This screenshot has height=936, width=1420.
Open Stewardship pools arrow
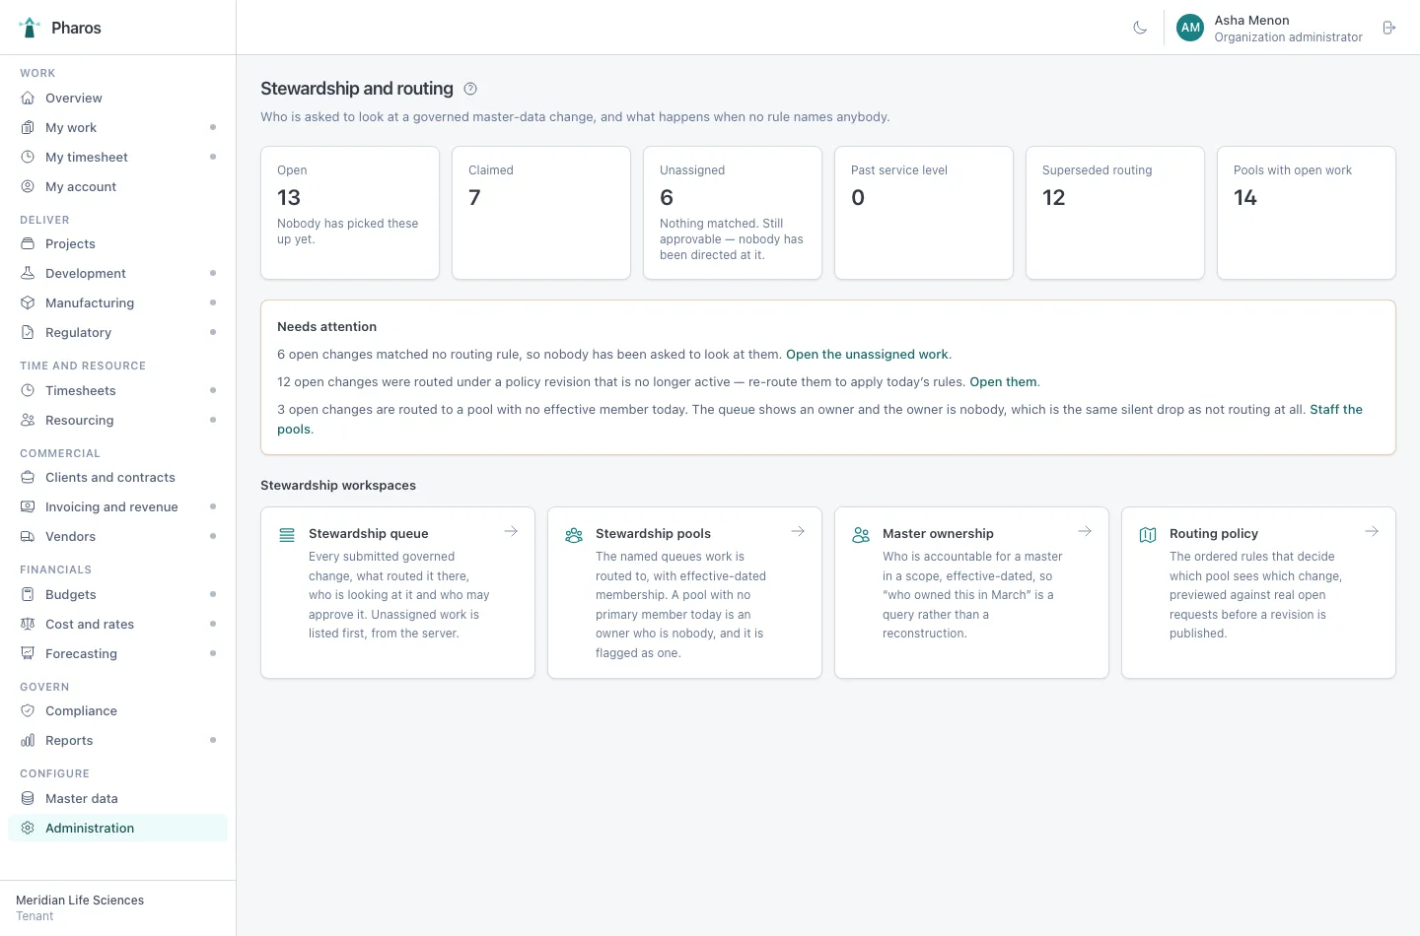[x=798, y=531]
